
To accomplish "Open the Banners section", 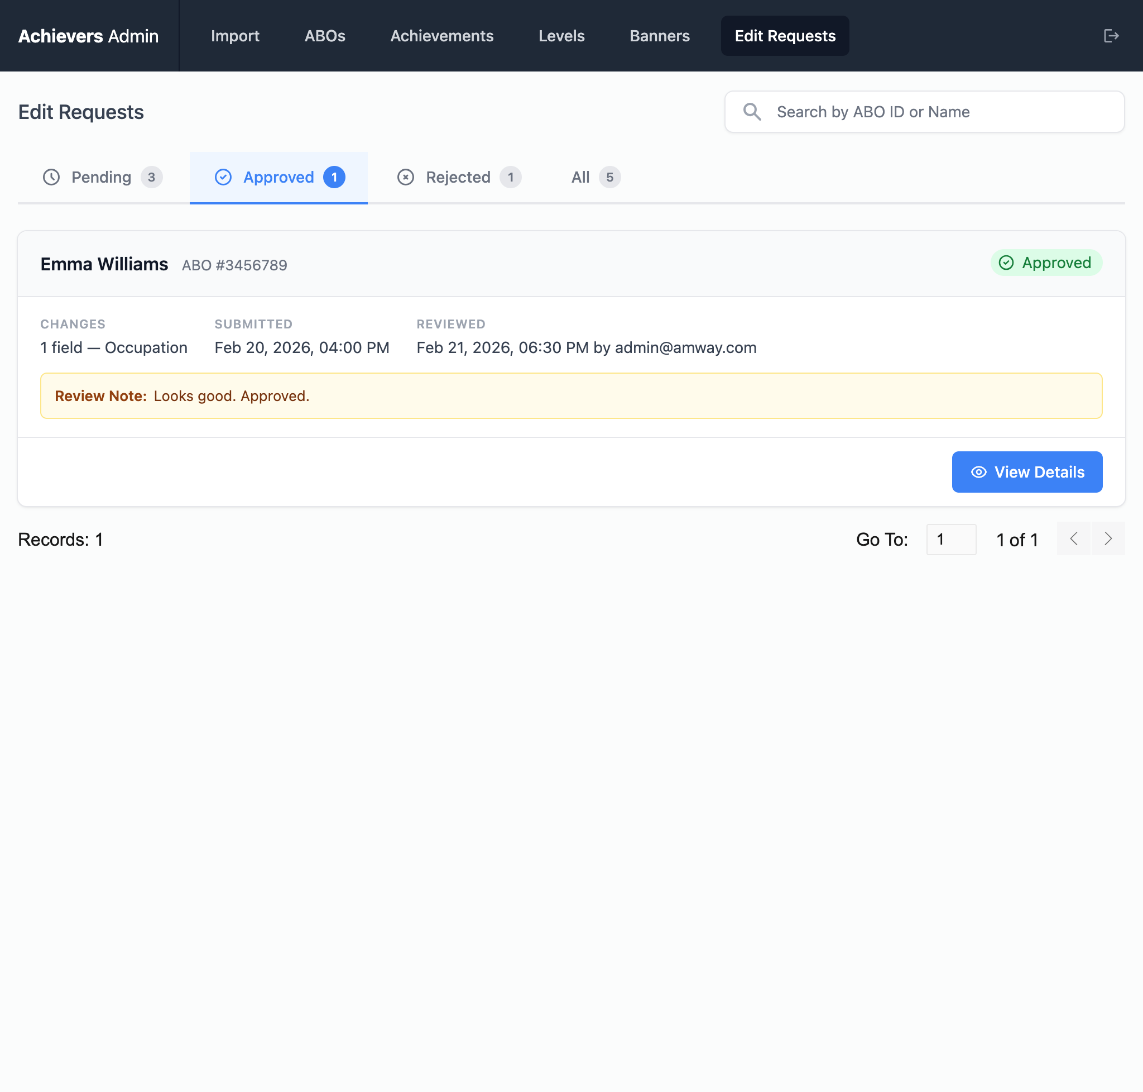I will [659, 36].
